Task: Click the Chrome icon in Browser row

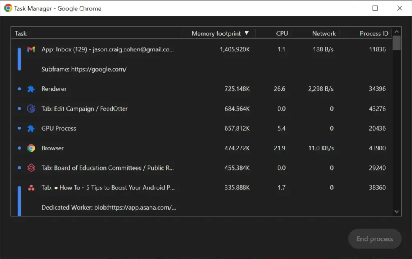Action: click(x=31, y=148)
